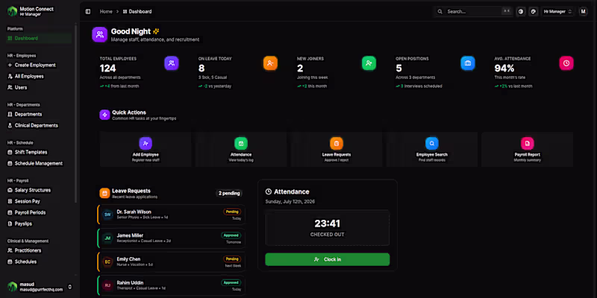The height and width of the screenshot is (298, 597).
Task: Click the SW avatar circle
Action: (x=107, y=215)
